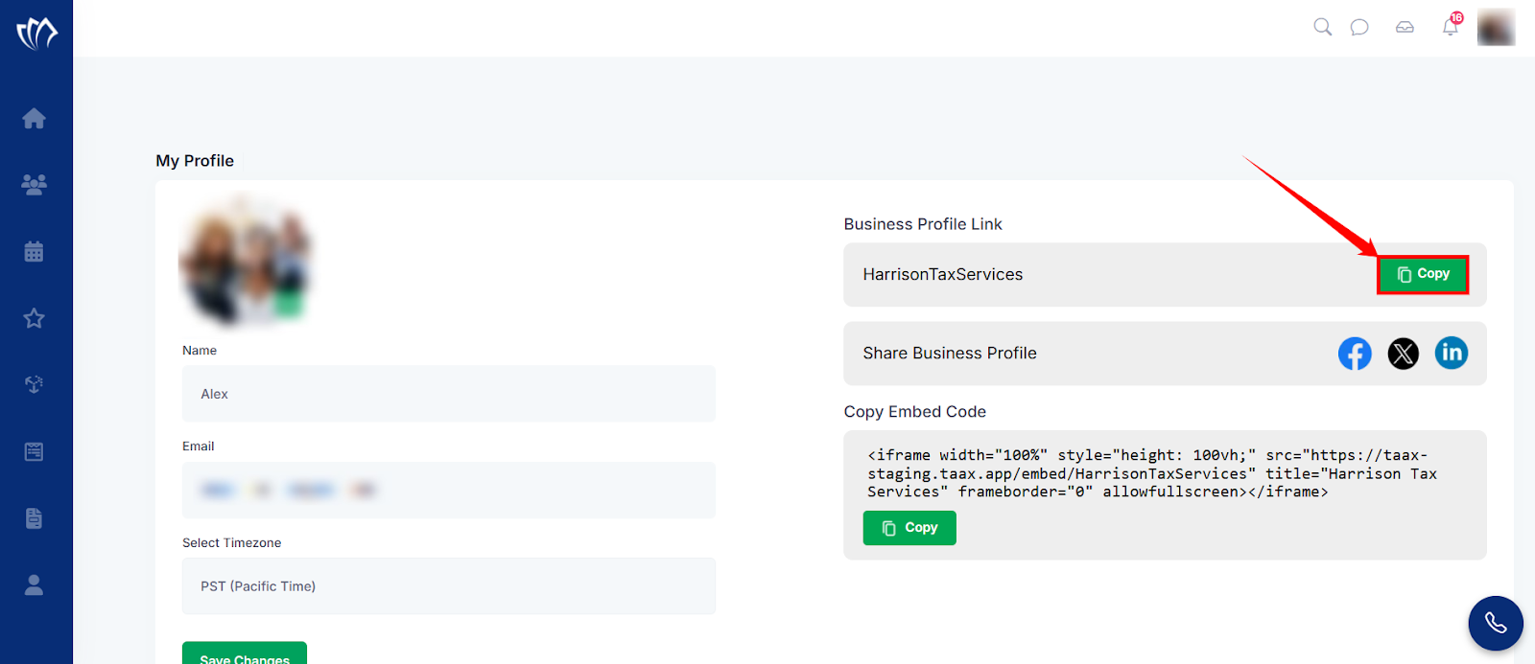This screenshot has height=664, width=1535.
Task: Share business profile on X
Action: pos(1404,354)
